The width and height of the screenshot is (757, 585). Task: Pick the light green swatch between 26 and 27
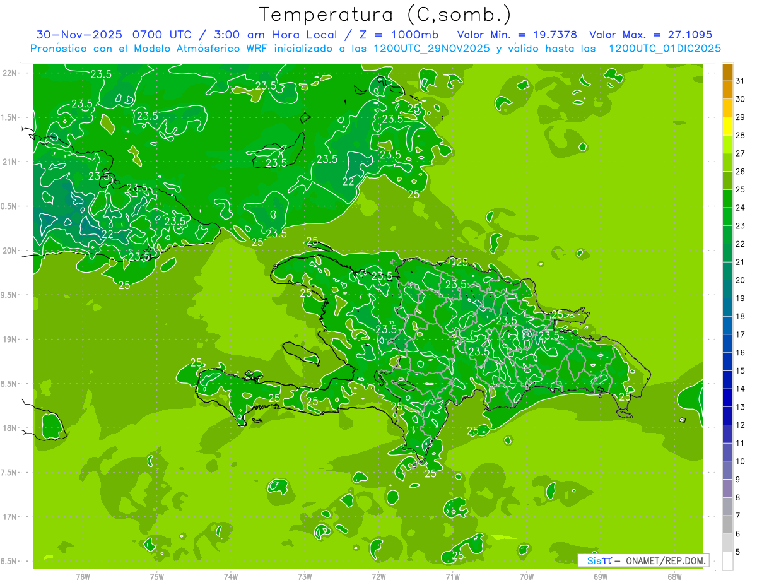[727, 163]
